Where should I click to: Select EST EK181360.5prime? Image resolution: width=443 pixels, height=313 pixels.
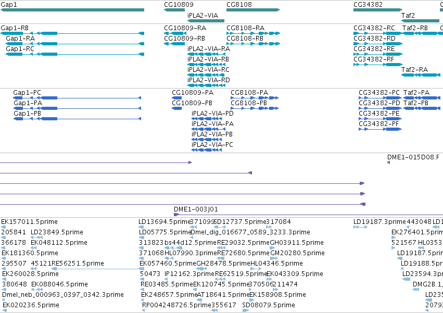coord(4,258)
